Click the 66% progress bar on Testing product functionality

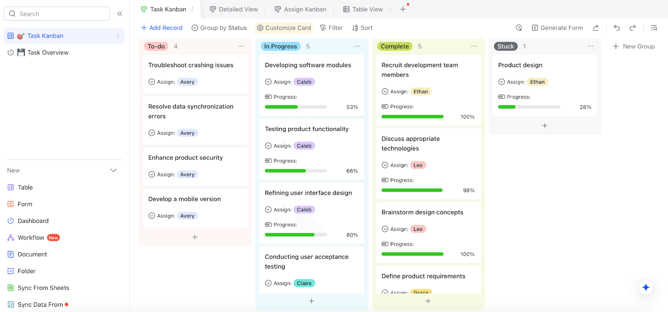point(296,171)
